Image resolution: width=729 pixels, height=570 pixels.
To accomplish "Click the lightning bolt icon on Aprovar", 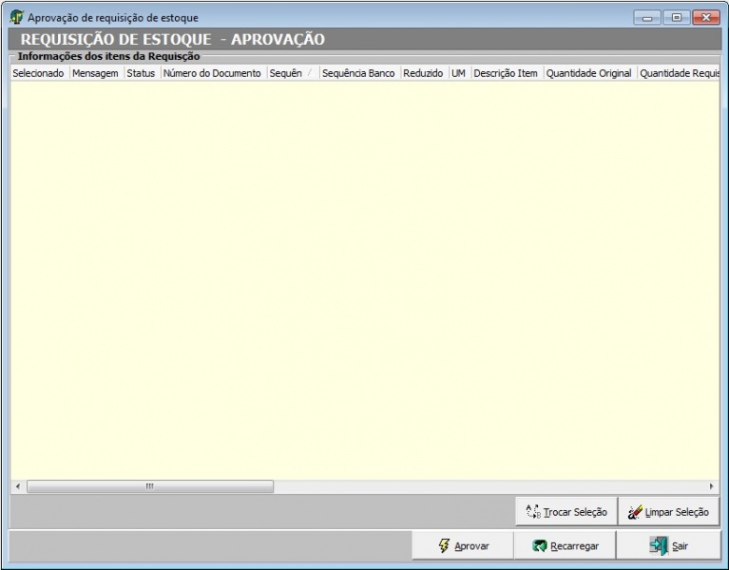I will [x=444, y=546].
